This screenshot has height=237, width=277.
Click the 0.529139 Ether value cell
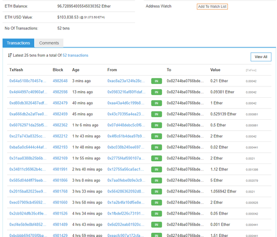pyautogui.click(x=223, y=114)
